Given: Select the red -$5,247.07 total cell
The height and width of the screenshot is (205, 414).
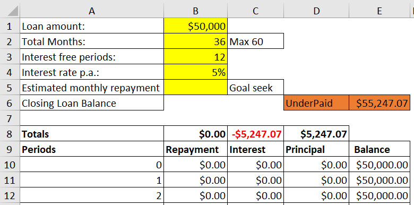Looking at the screenshot, I should pos(255,133).
